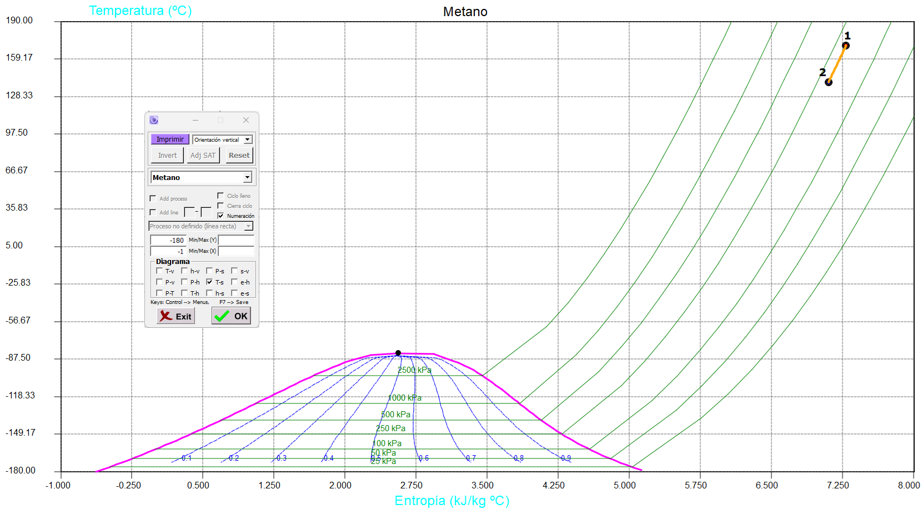Screen dimensions: 923x509
Task: Click the red X Exit button
Action: point(175,316)
